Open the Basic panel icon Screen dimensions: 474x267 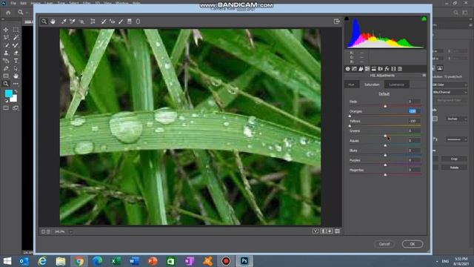click(x=347, y=69)
